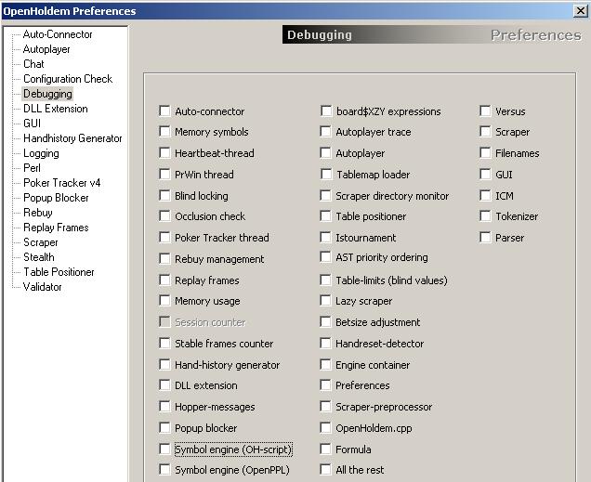The width and height of the screenshot is (591, 482).
Task: Select the Stealth settings item
Action: (x=39, y=257)
